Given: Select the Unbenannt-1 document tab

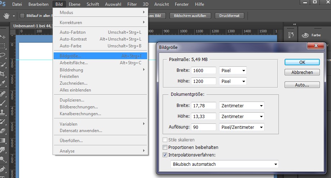Looking at the screenshot, I should click(32, 26).
